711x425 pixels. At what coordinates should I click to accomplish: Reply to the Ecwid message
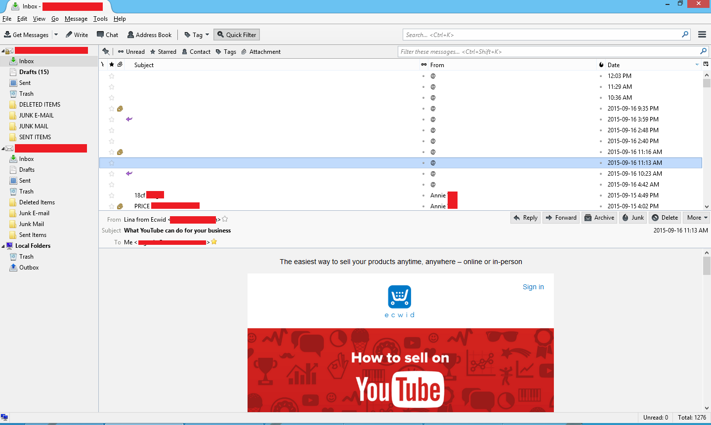point(525,218)
